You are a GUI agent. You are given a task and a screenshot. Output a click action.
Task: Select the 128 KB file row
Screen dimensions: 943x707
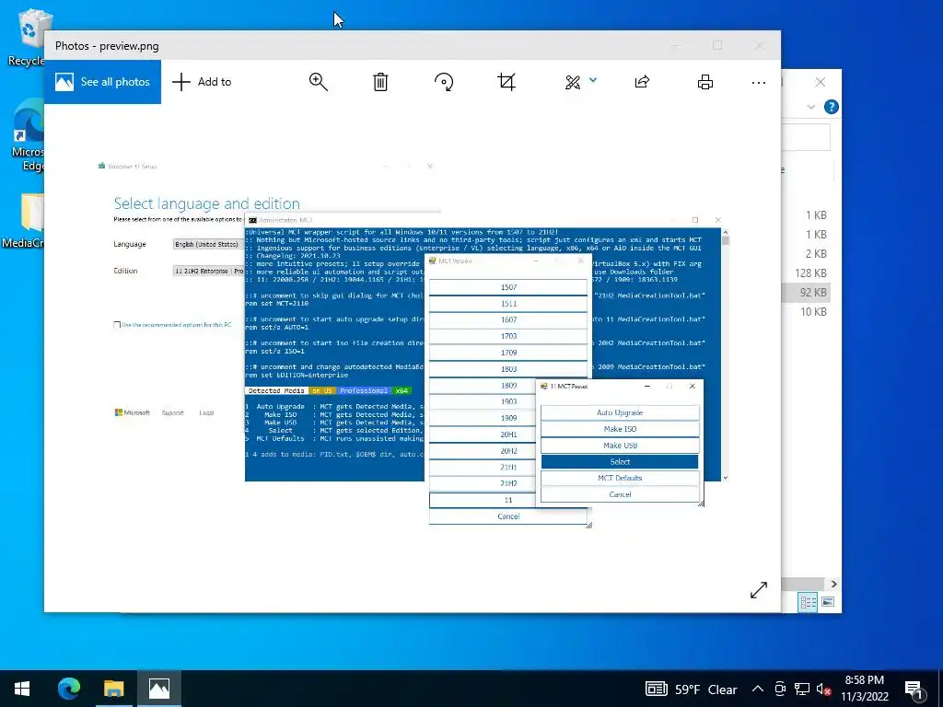[x=806, y=272]
